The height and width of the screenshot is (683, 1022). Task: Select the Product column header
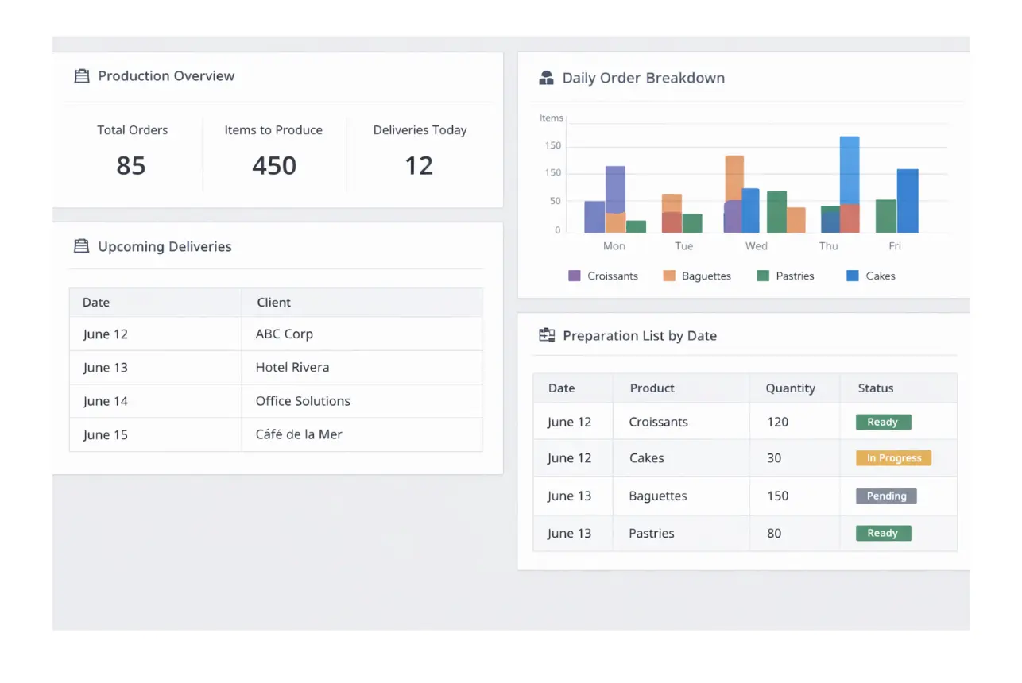point(652,388)
